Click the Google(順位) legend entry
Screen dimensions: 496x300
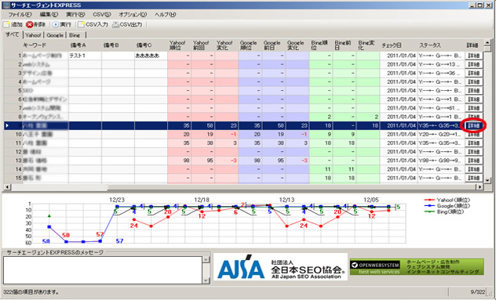click(x=447, y=206)
